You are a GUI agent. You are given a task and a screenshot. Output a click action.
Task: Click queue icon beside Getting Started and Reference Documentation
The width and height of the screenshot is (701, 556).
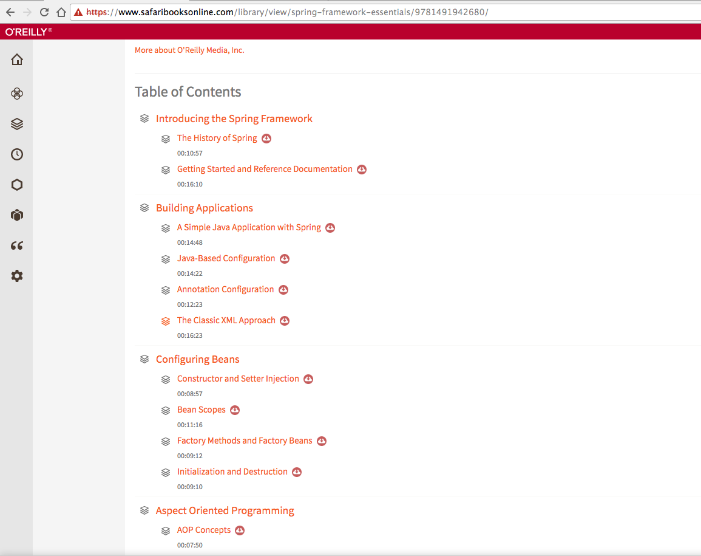click(x=166, y=170)
